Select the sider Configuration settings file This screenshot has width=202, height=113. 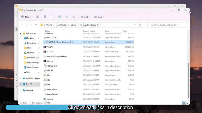pos(88,80)
